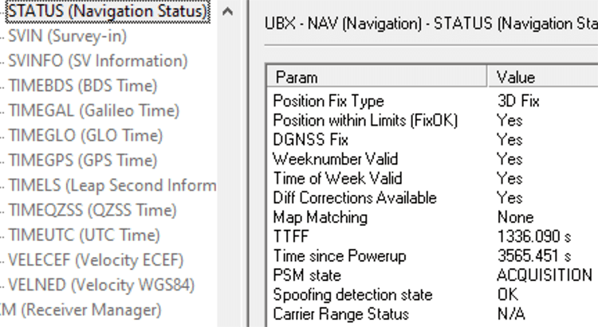Select the Position Fix Type row
598x327 pixels.
tap(328, 101)
